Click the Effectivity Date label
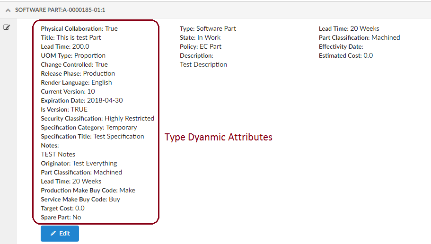The width and height of the screenshot is (431, 244). 341,46
